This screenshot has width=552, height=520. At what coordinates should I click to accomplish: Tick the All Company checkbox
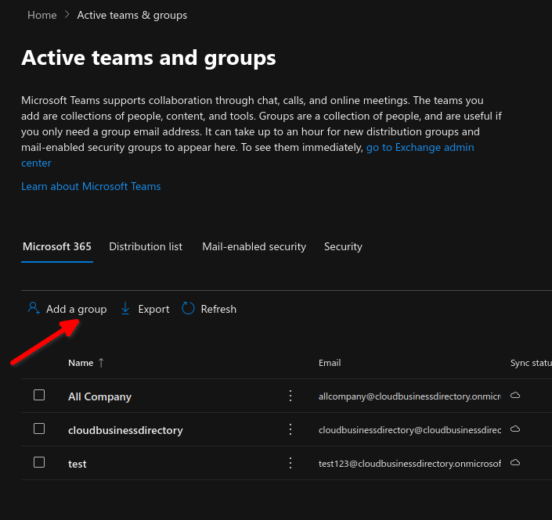[39, 395]
